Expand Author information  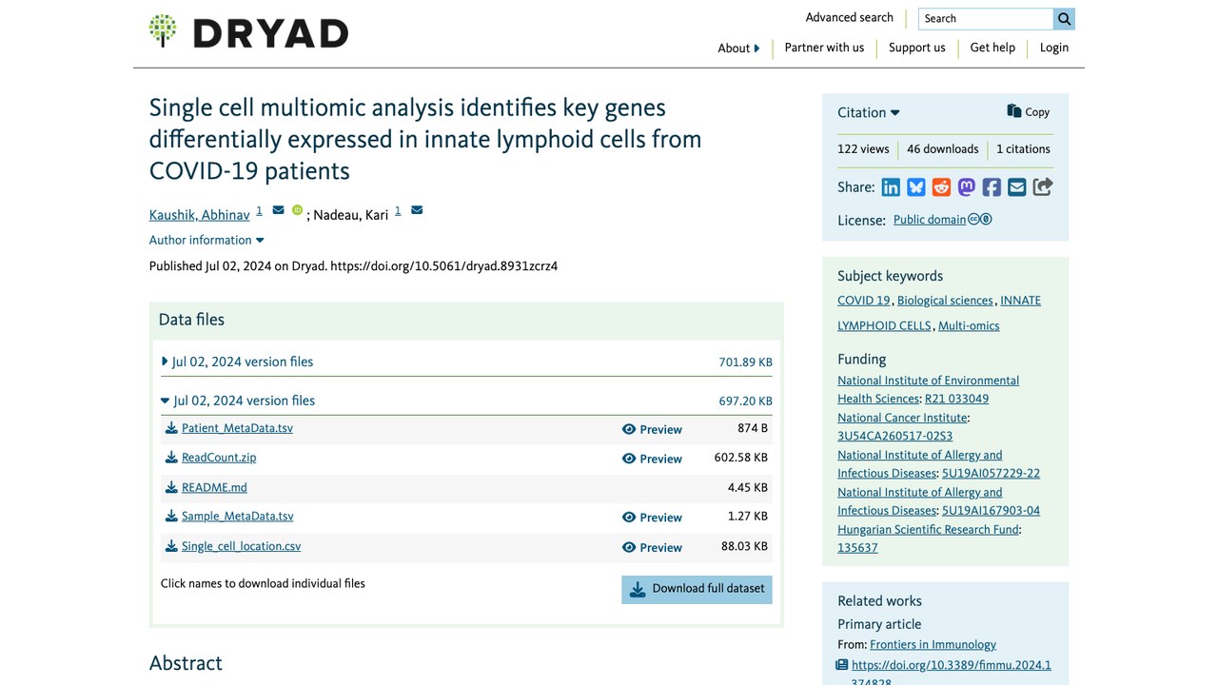pyautogui.click(x=206, y=241)
